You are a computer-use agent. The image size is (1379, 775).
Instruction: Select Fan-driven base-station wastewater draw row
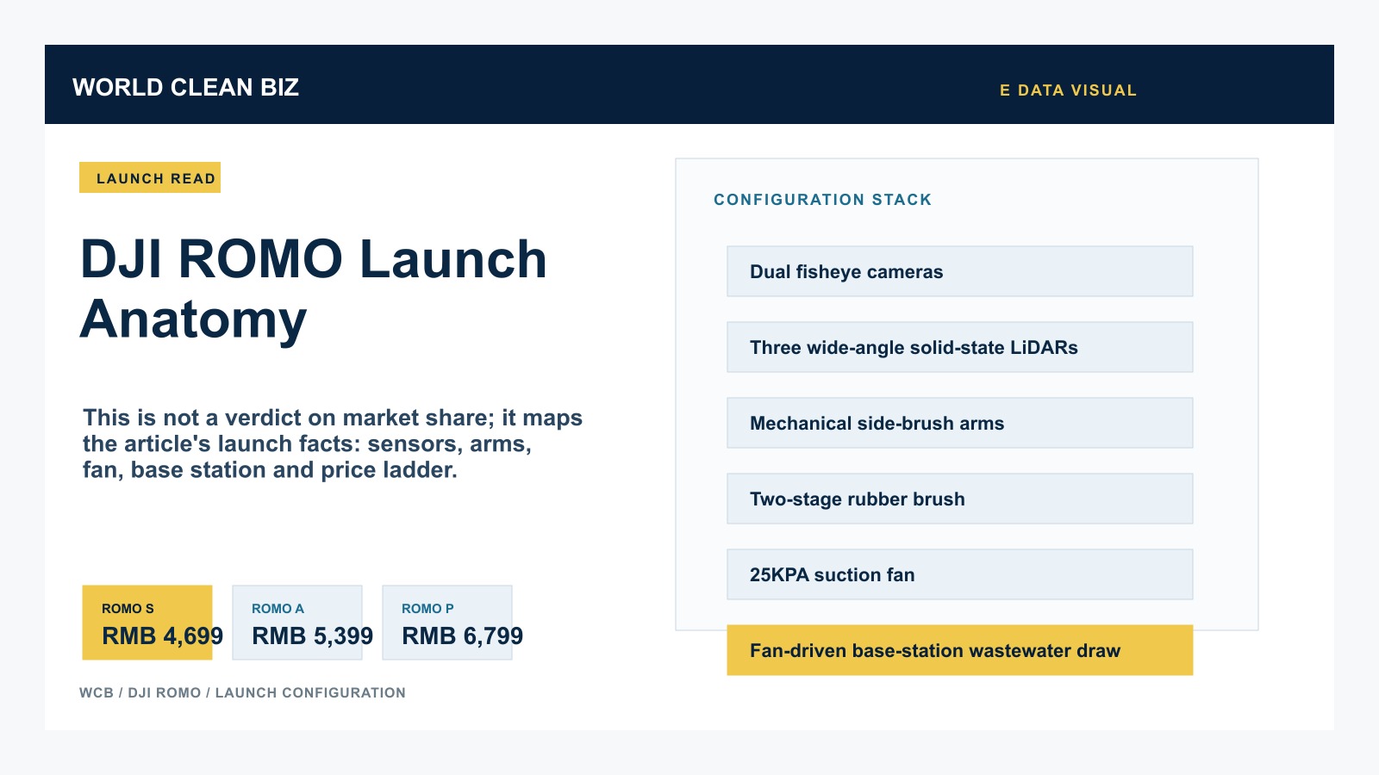point(960,650)
